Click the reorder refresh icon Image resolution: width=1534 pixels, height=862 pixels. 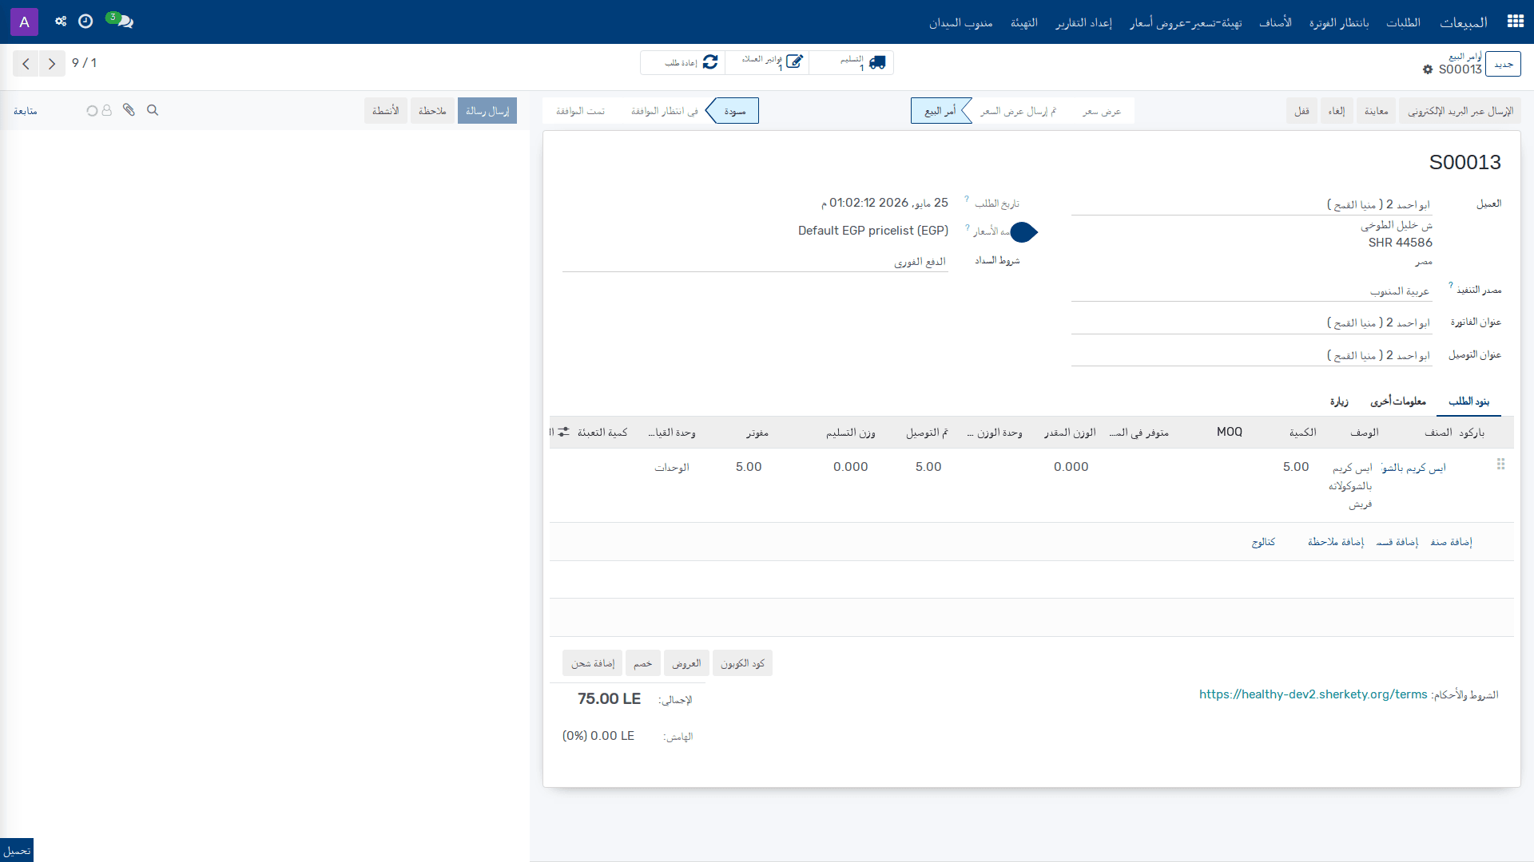pyautogui.click(x=710, y=62)
